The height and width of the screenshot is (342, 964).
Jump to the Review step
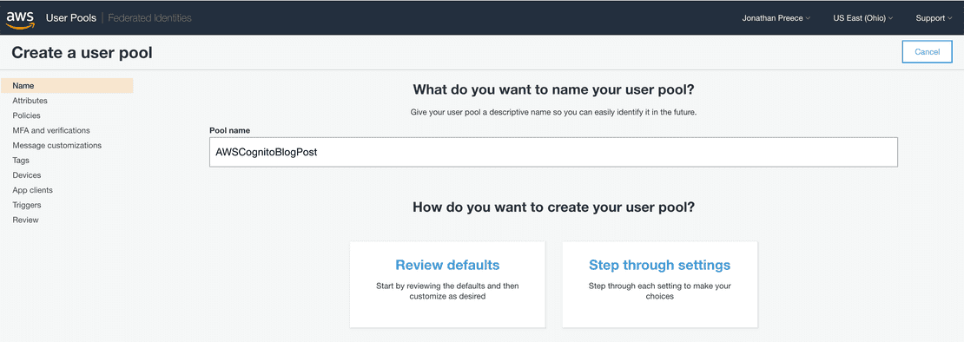coord(26,220)
